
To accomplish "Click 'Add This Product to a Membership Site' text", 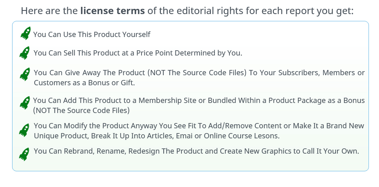I will click(121, 101).
